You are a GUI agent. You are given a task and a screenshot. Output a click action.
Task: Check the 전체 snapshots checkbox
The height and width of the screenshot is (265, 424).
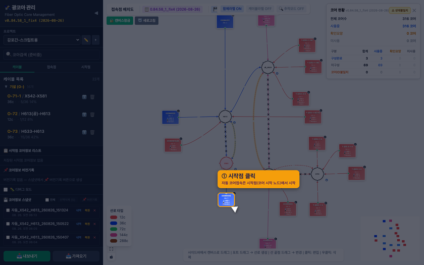pyautogui.click(x=47, y=200)
